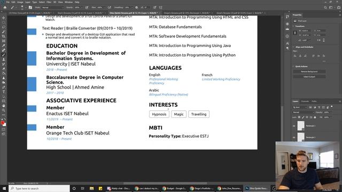Select the Crop tool
This screenshot has height=192, width=342.
point(4,36)
